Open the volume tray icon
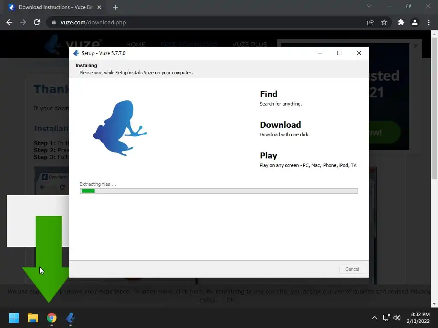Screen dimensions: 438x328 pyautogui.click(x=397, y=318)
